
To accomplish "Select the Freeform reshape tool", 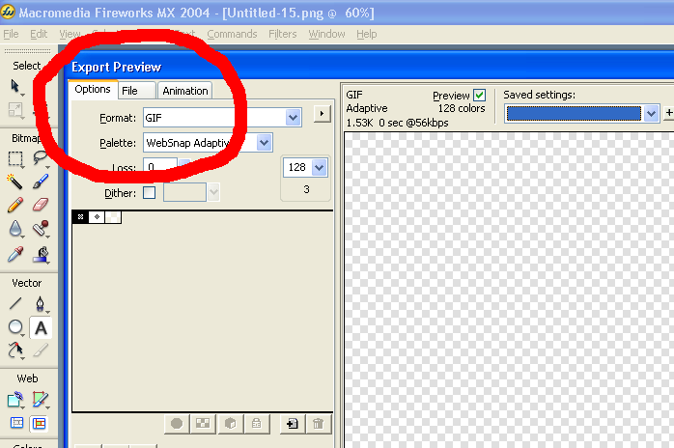I will (x=15, y=350).
